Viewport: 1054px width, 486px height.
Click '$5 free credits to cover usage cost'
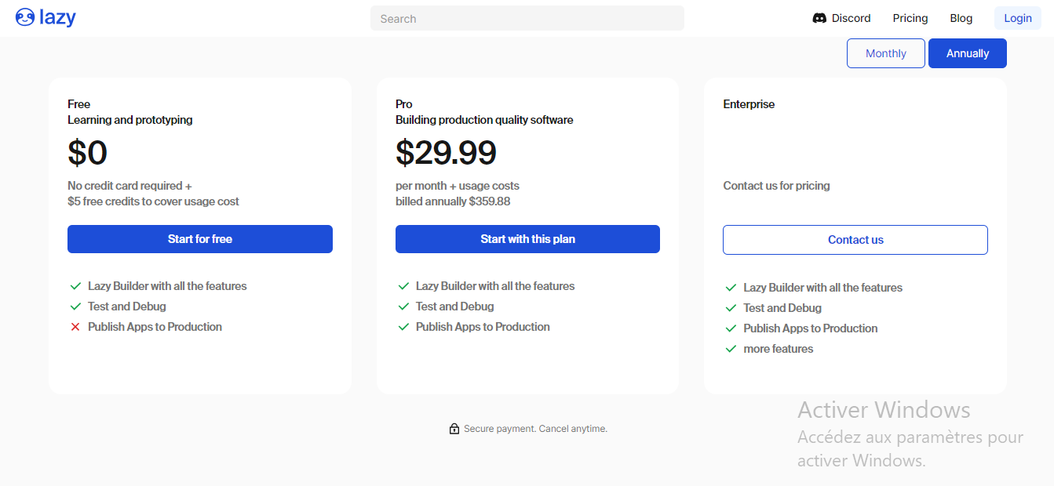154,201
